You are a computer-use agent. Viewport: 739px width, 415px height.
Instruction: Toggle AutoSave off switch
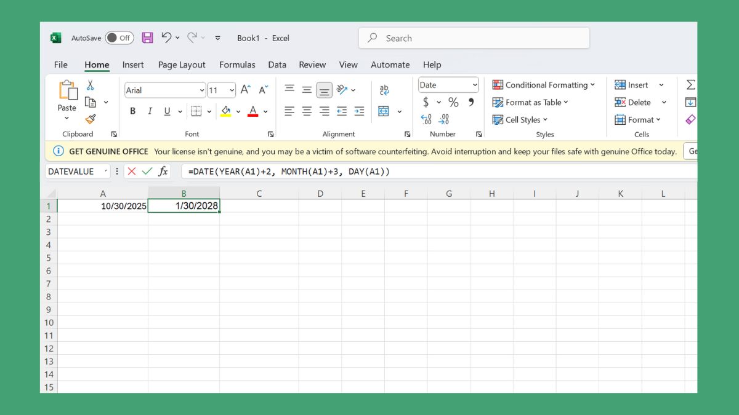119,38
